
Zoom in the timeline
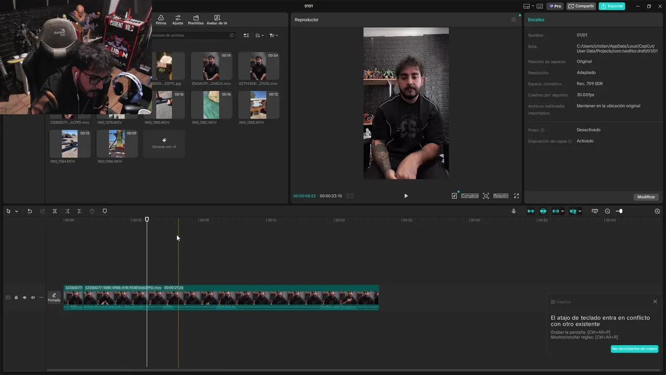(x=657, y=211)
